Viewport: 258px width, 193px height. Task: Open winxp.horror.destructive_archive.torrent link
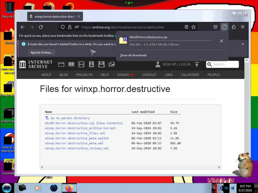(80, 128)
